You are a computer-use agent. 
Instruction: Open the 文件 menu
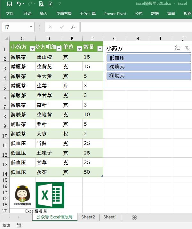click(10, 14)
